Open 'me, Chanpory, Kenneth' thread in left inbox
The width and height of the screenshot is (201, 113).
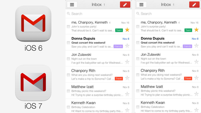[x=98, y=26]
